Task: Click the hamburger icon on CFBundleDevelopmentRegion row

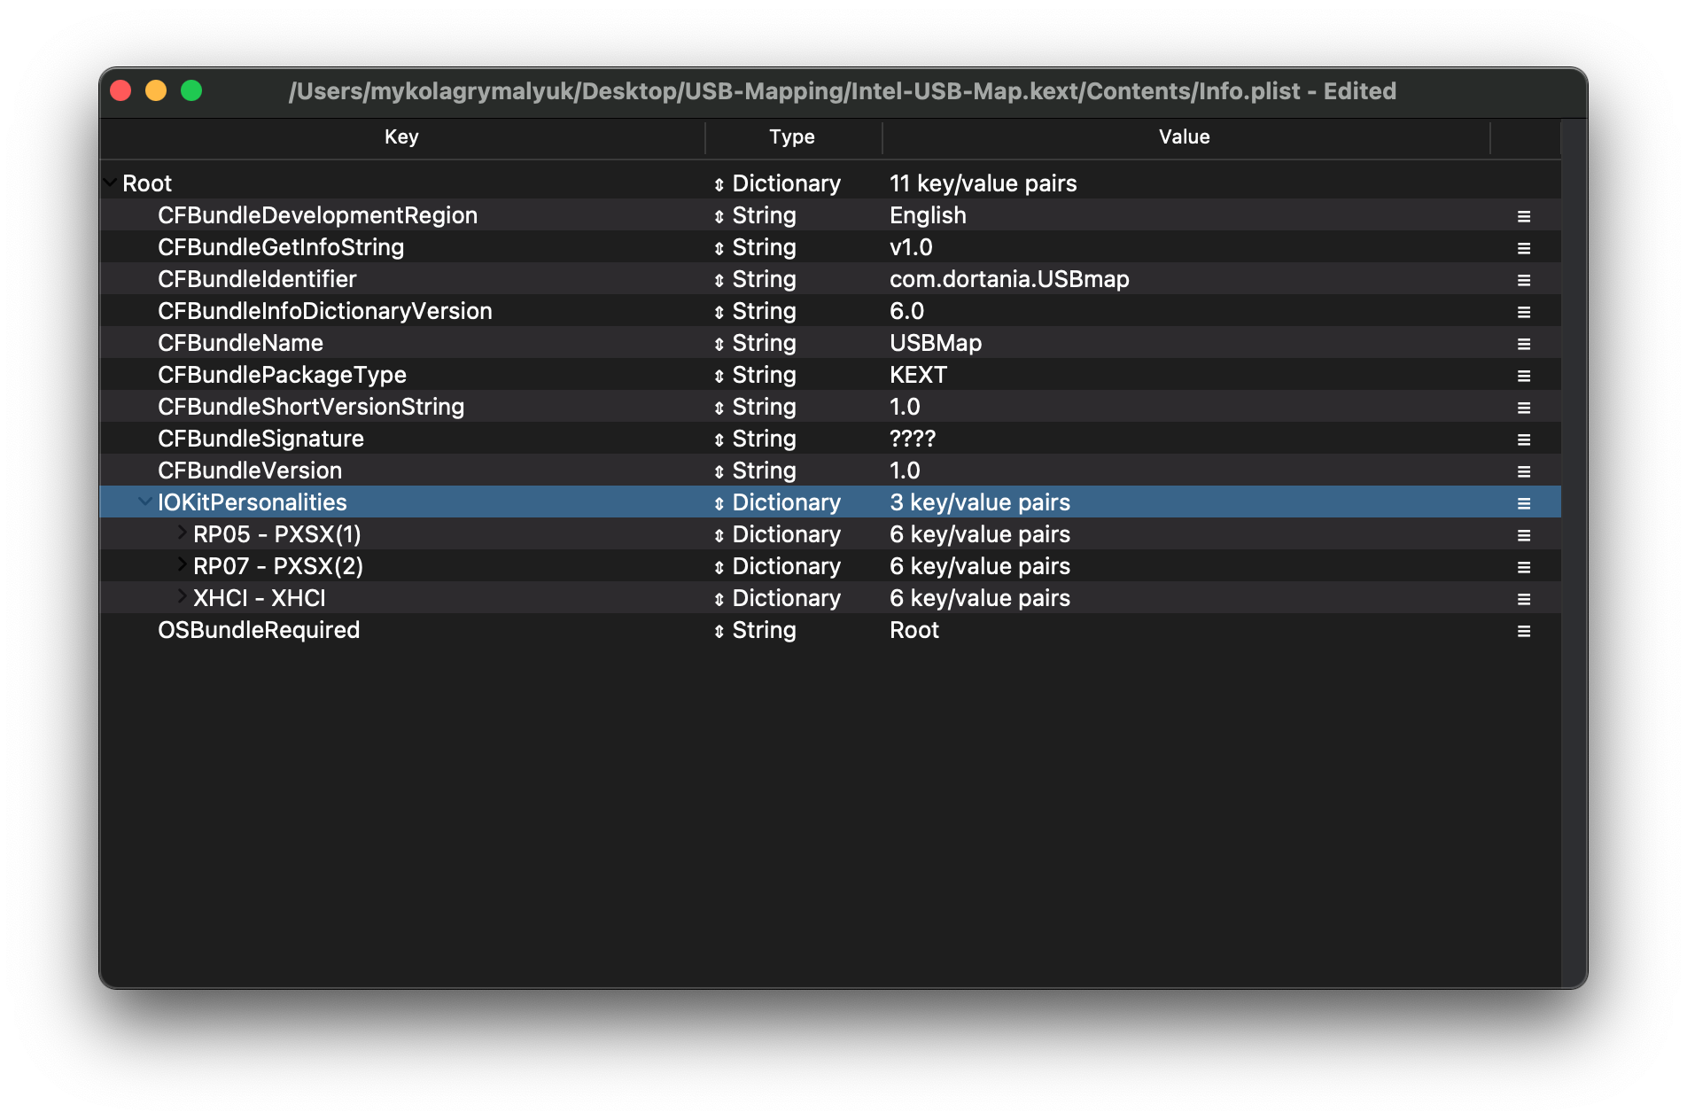Action: [x=1523, y=216]
